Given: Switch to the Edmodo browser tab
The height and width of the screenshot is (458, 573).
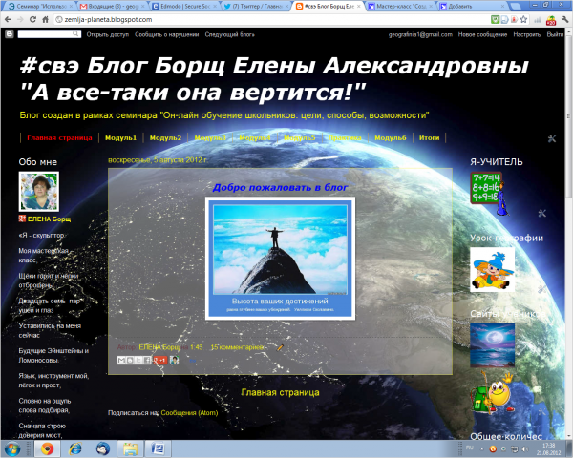Looking at the screenshot, I should click(184, 7).
